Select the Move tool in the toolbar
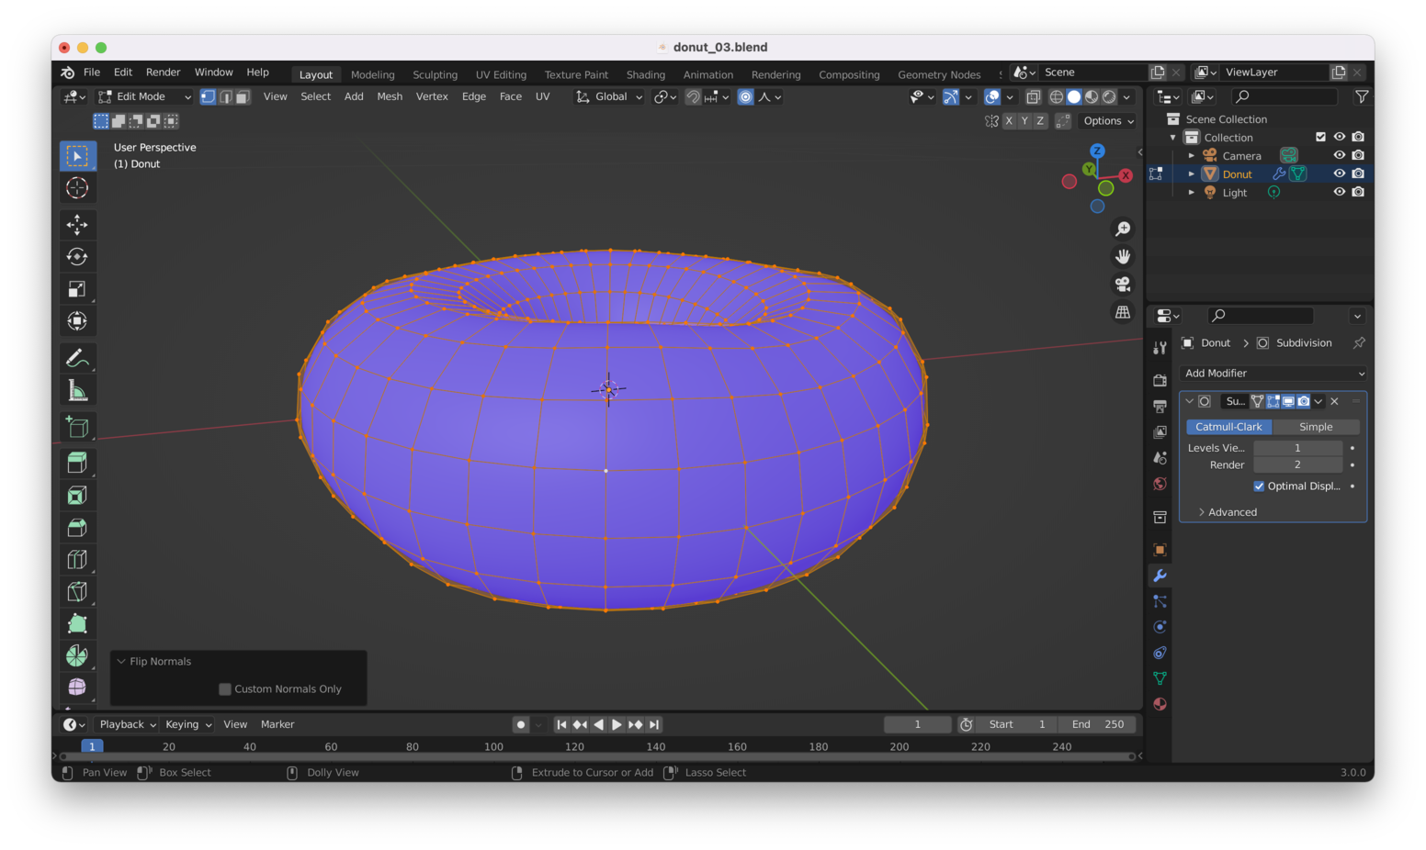 coord(78,224)
